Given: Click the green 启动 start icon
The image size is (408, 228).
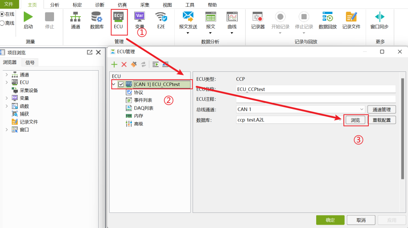Looking at the screenshot, I should pos(28,17).
